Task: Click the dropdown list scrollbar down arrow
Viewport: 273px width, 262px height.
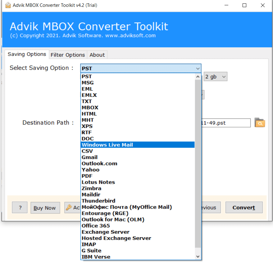Action: [198, 256]
